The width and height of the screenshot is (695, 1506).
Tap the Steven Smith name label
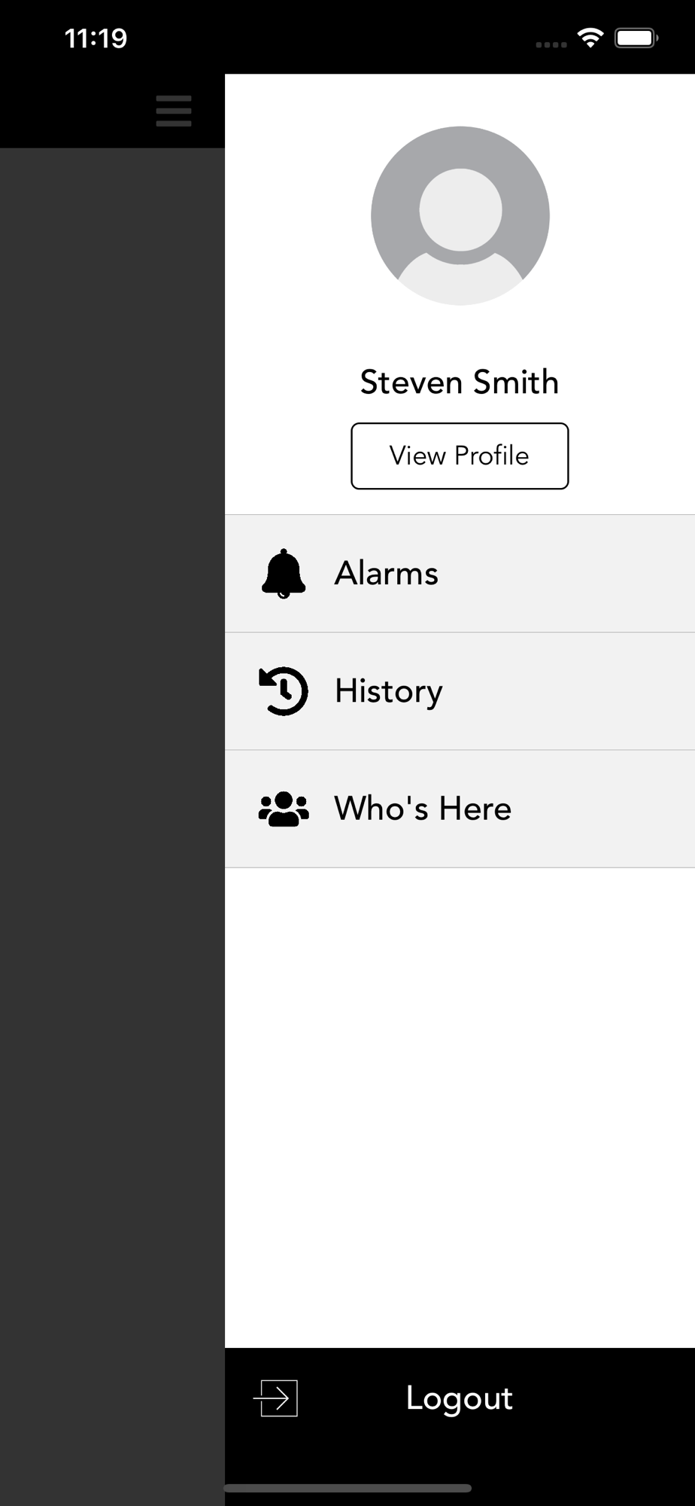(x=460, y=383)
